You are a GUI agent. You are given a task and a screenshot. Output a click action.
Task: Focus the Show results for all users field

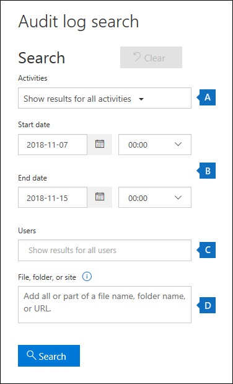pyautogui.click(x=105, y=250)
